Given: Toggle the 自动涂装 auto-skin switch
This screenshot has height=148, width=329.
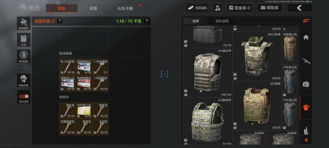Looking at the screenshot, I should [x=24, y=96].
